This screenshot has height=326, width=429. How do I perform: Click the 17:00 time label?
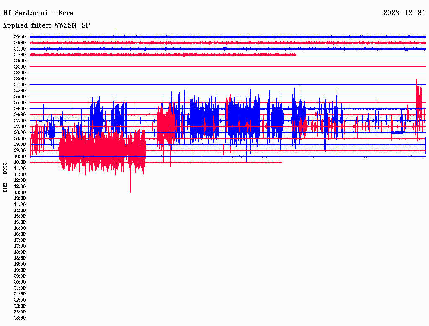click(20, 240)
